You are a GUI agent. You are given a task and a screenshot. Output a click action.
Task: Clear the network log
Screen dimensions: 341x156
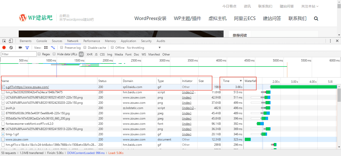tap(11, 47)
